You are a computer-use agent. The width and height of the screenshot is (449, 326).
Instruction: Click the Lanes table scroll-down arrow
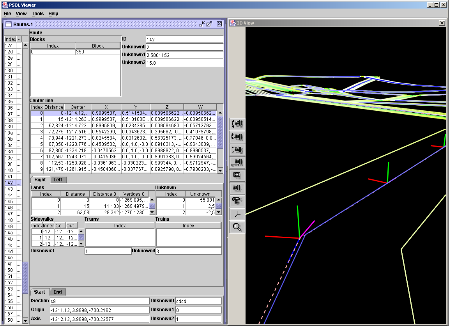click(152, 212)
